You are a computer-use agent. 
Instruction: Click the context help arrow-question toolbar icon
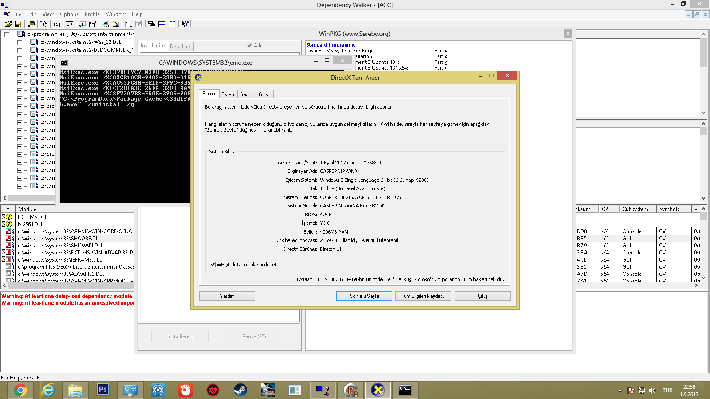[185, 24]
